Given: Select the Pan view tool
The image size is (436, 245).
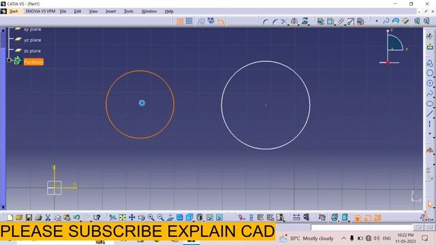Looking at the screenshot, I should [x=131, y=218].
